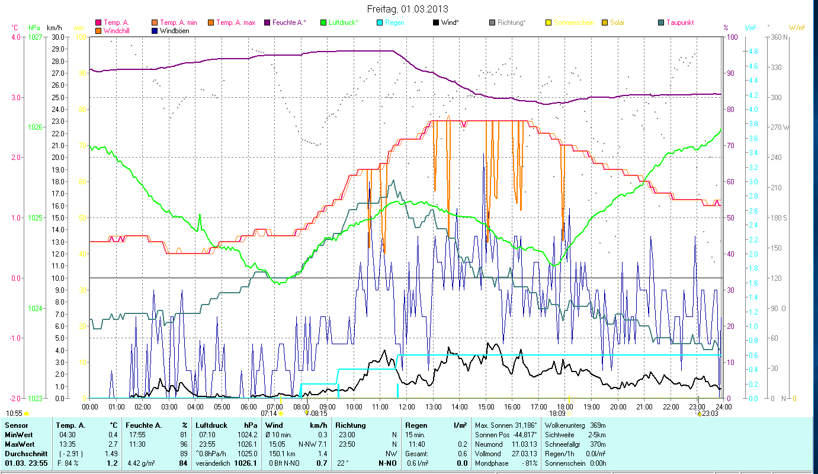818x474 pixels.
Task: Click the Solar legend label
Action: pyautogui.click(x=616, y=23)
